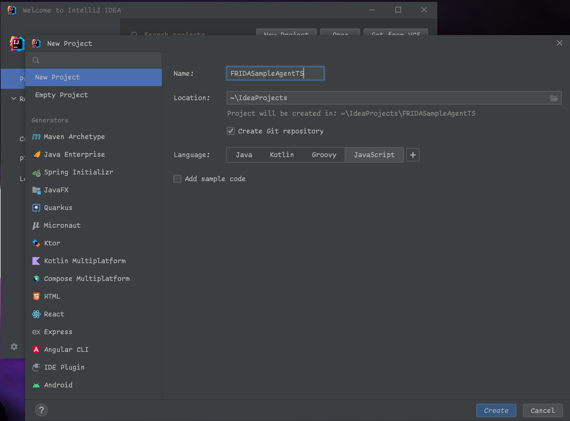
Task: Click the generators search field
Action: click(x=93, y=60)
